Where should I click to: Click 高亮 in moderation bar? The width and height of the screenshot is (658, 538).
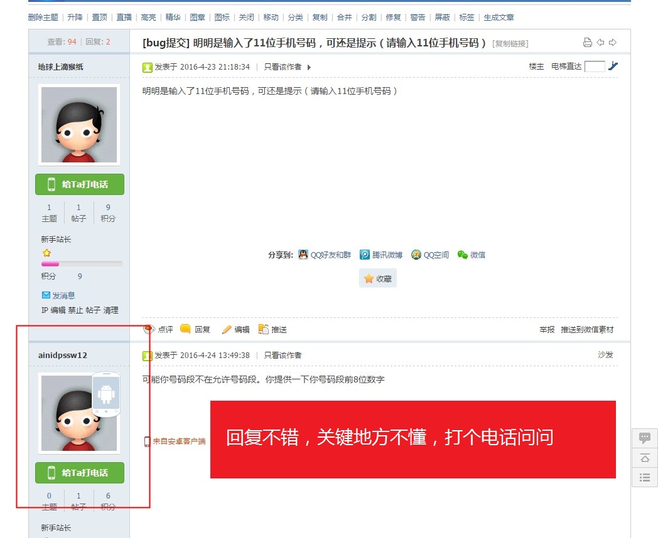point(149,17)
